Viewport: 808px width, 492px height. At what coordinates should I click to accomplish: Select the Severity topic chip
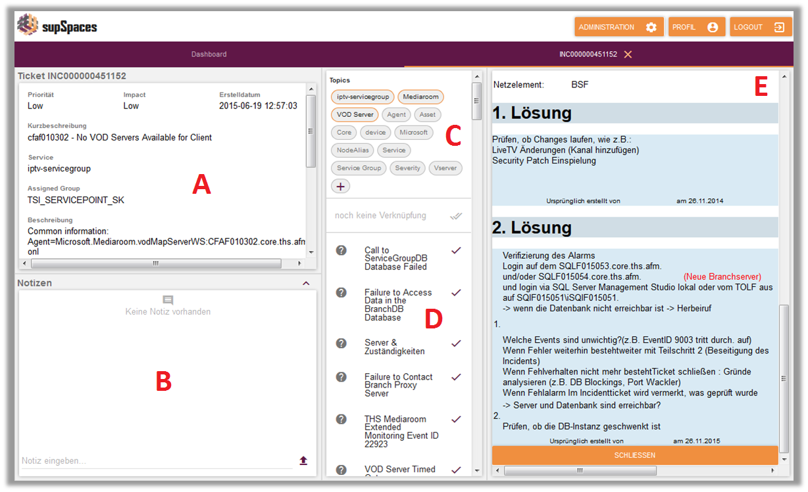point(407,168)
